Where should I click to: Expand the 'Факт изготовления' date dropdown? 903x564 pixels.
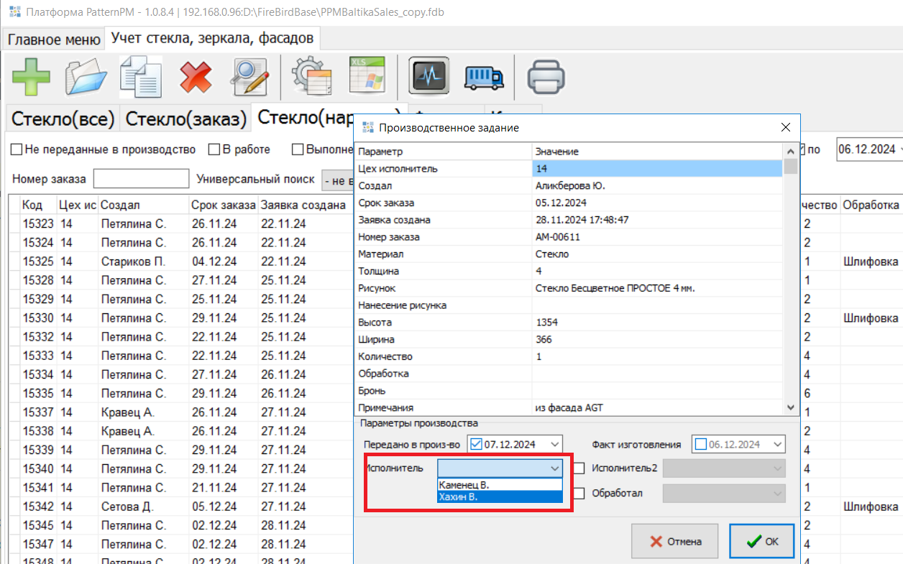coord(776,444)
